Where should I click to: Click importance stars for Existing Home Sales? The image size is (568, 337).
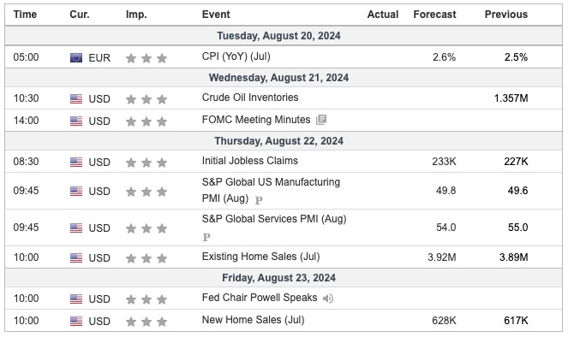146,258
